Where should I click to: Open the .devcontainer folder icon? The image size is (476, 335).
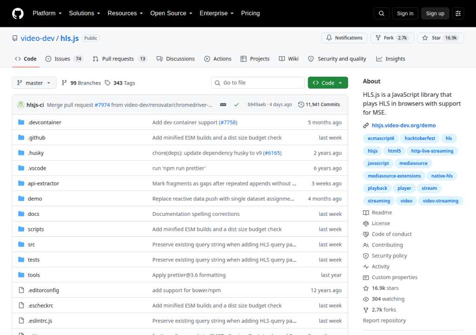(x=21, y=122)
